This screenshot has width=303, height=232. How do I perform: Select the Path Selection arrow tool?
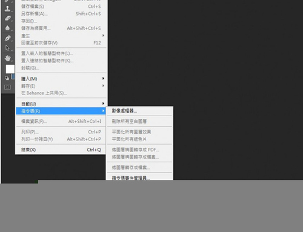[x=7, y=48]
